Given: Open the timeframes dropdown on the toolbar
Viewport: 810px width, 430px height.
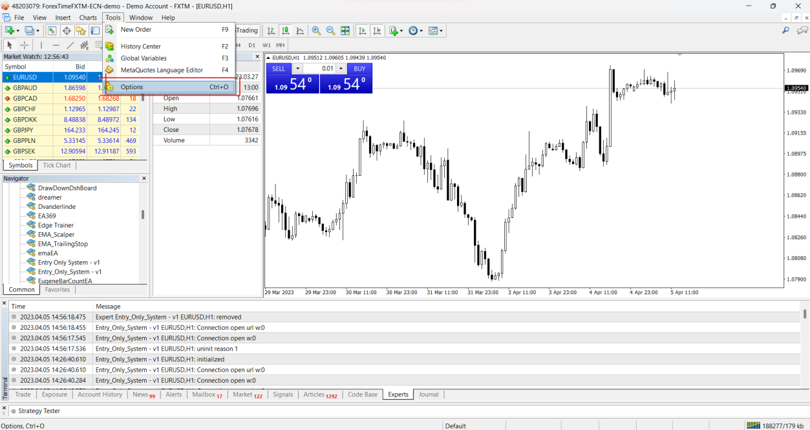Looking at the screenshot, I should click(420, 30).
